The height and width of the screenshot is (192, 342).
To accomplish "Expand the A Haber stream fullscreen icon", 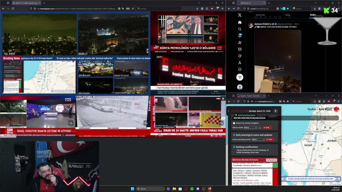I will point(221,123).
